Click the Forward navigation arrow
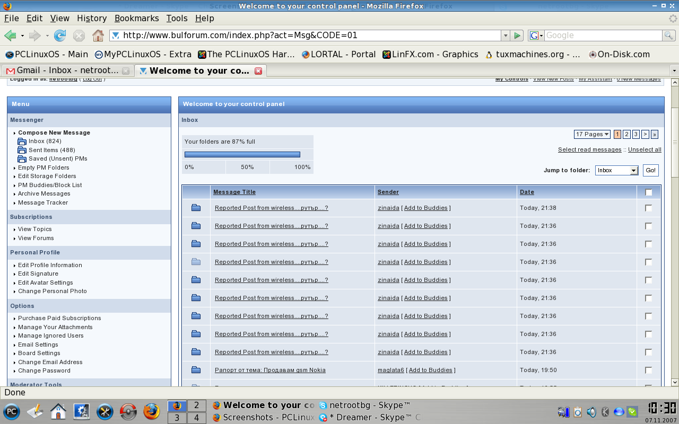This screenshot has height=424, width=679. pyautogui.click(x=35, y=36)
